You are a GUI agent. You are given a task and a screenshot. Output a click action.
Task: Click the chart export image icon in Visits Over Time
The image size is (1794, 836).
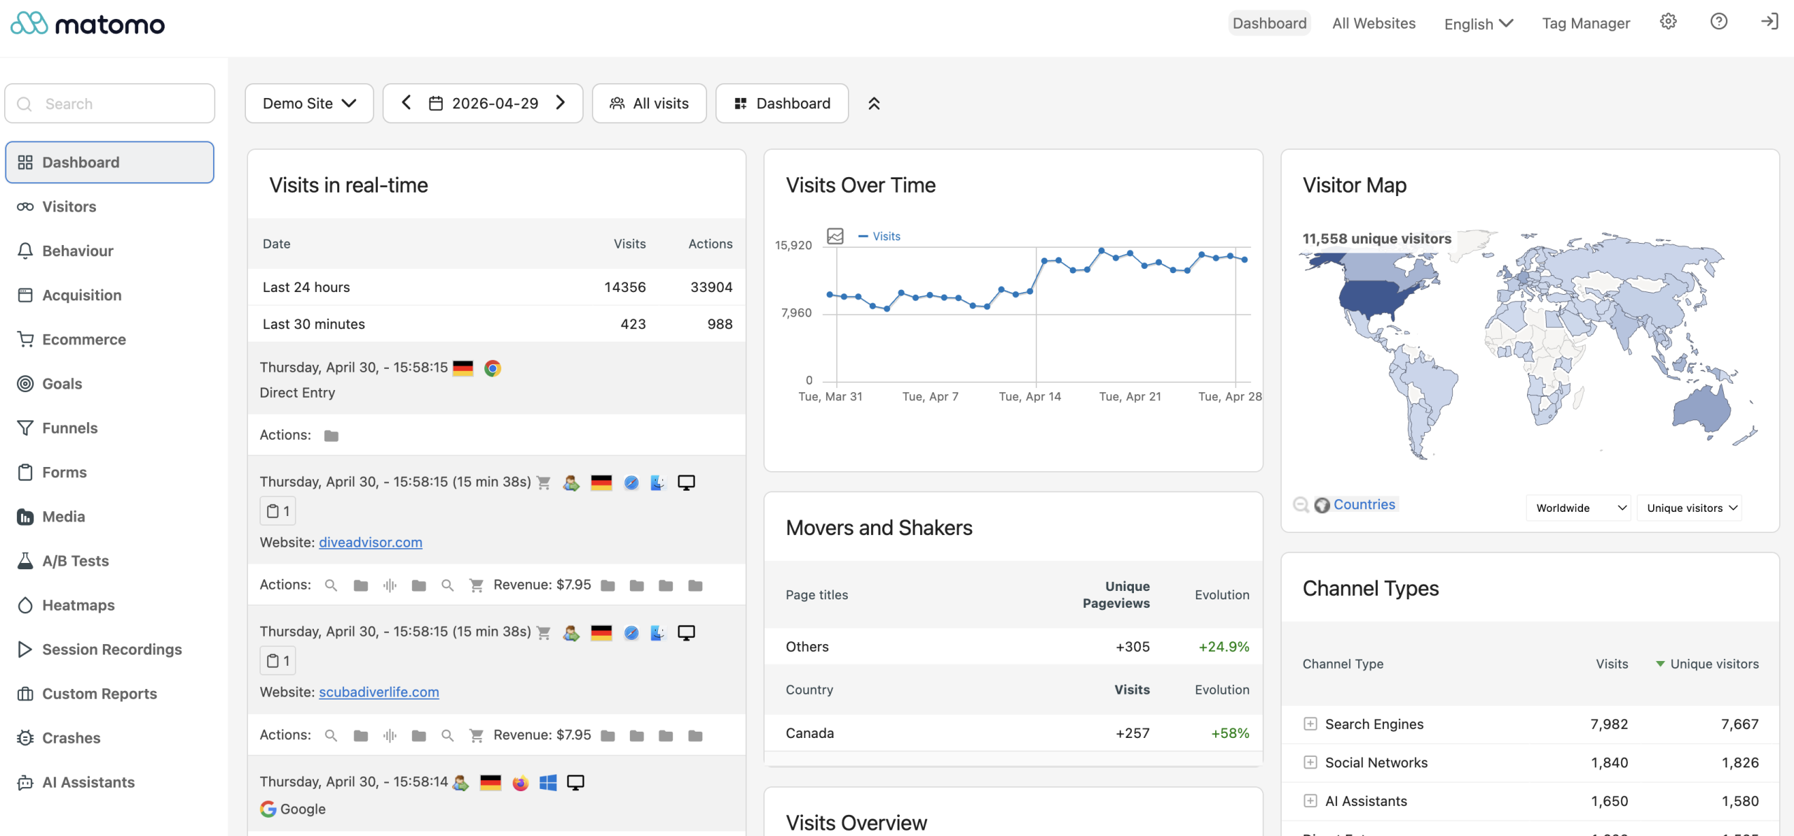click(x=835, y=236)
